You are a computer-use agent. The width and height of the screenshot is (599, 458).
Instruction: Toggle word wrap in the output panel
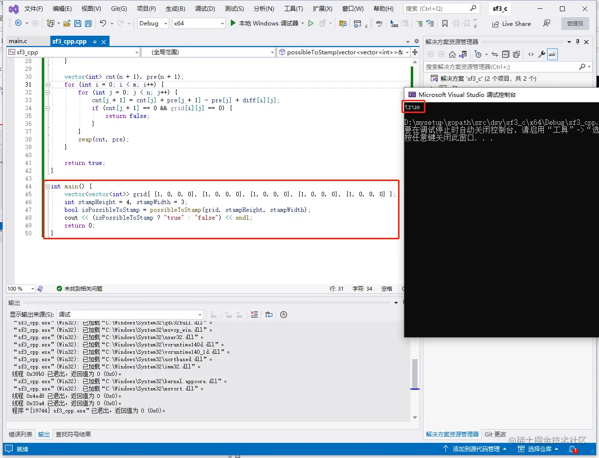[x=269, y=314]
